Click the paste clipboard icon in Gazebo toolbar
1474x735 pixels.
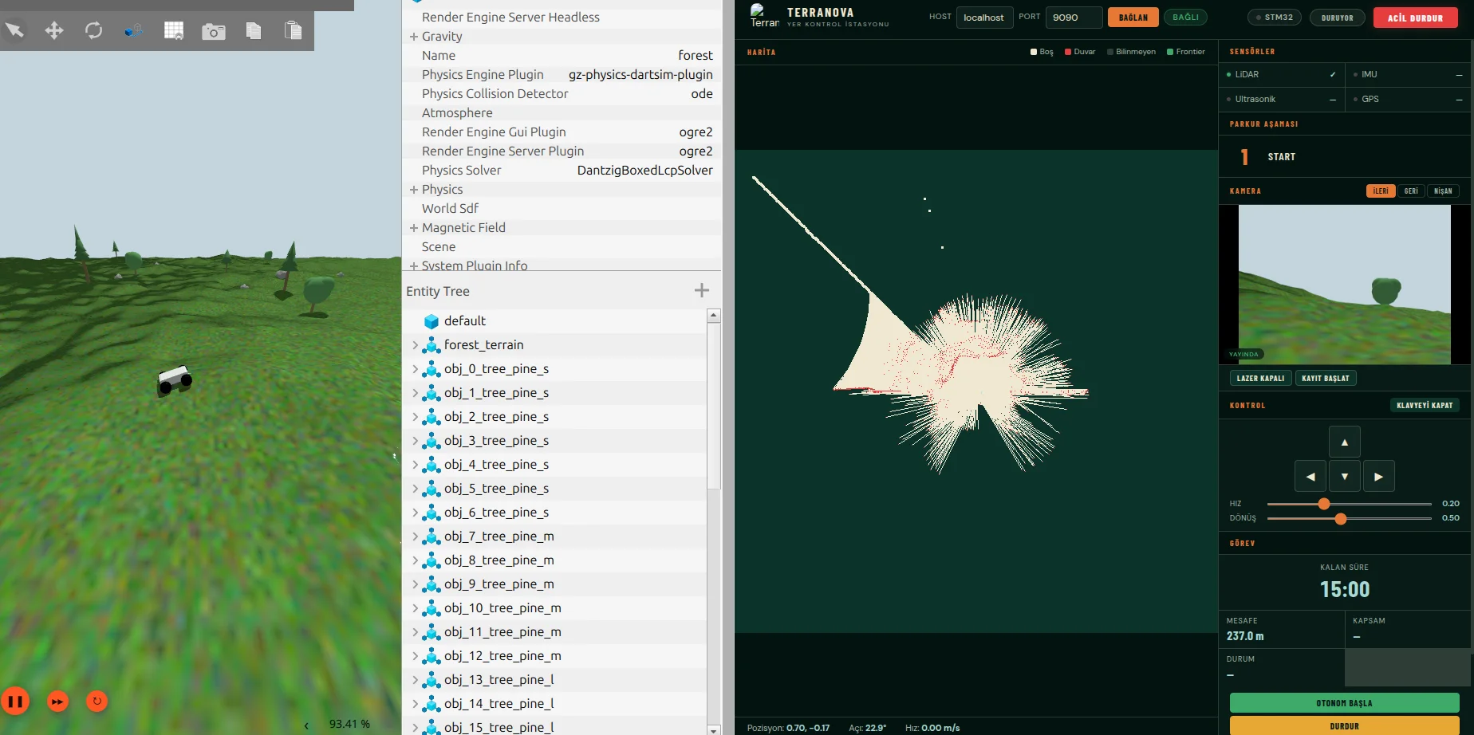293,31
